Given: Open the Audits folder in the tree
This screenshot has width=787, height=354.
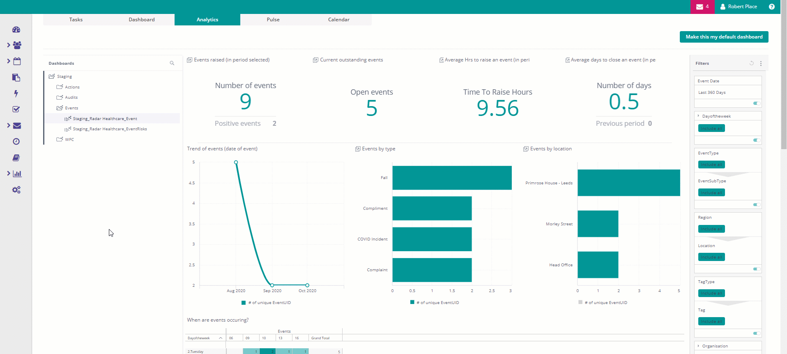Looking at the screenshot, I should click(67, 97).
